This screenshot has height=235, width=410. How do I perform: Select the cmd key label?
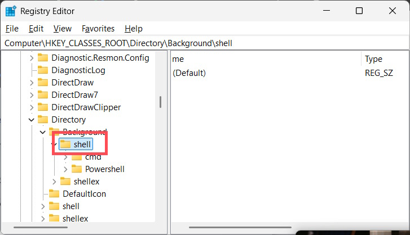[93, 157]
